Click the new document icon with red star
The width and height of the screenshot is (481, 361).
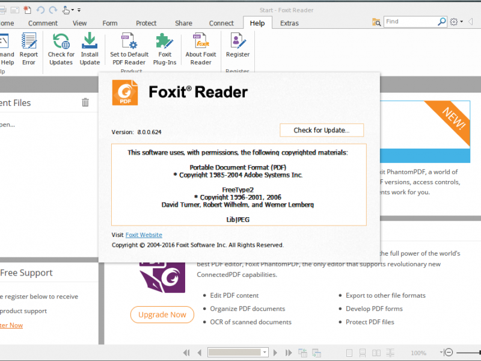coord(27,10)
